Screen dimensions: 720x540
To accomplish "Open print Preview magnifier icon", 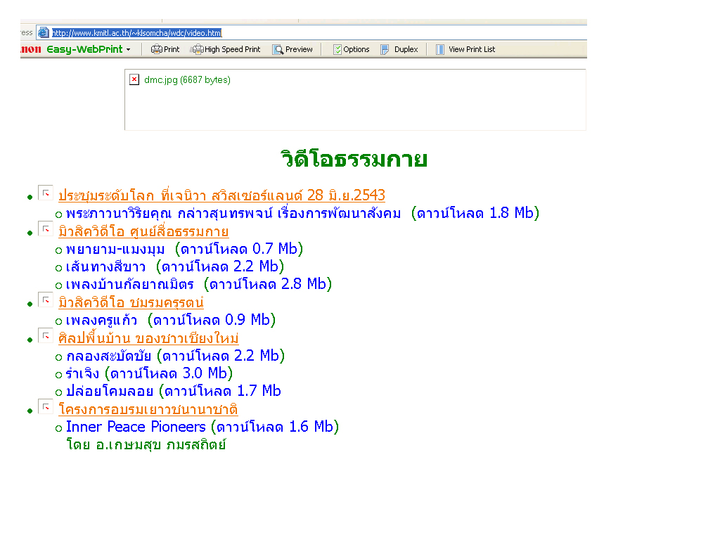I will tap(278, 49).
